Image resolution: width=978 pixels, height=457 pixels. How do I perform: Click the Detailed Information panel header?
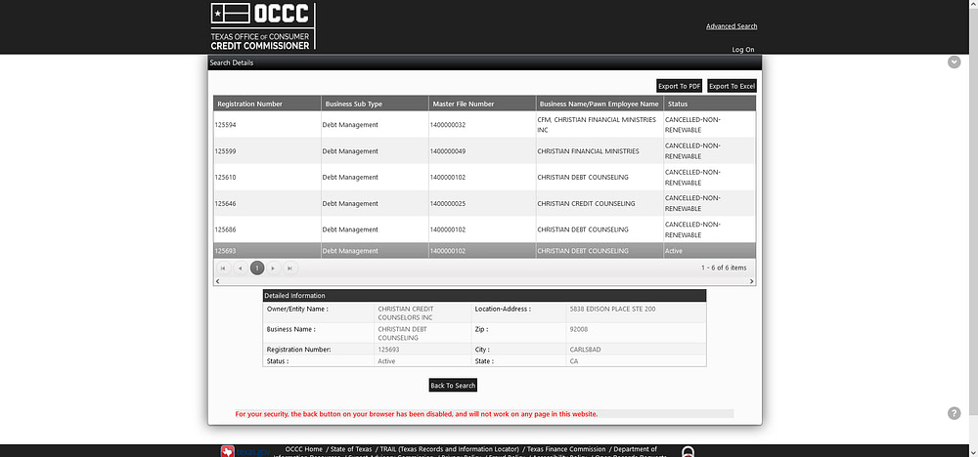click(485, 296)
